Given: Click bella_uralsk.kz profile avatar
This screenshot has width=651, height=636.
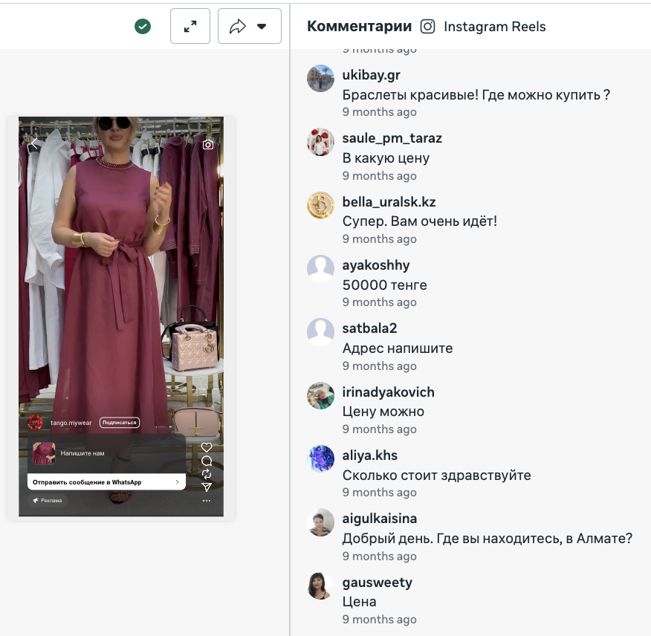Looking at the screenshot, I should pos(320,205).
